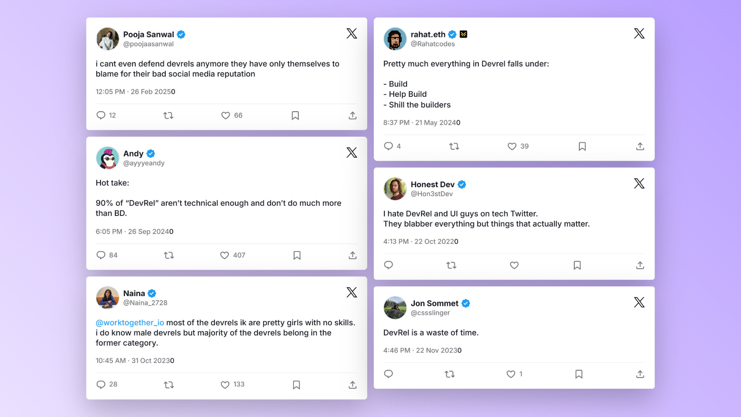Open the @worktogether_io mention link

[x=130, y=322]
